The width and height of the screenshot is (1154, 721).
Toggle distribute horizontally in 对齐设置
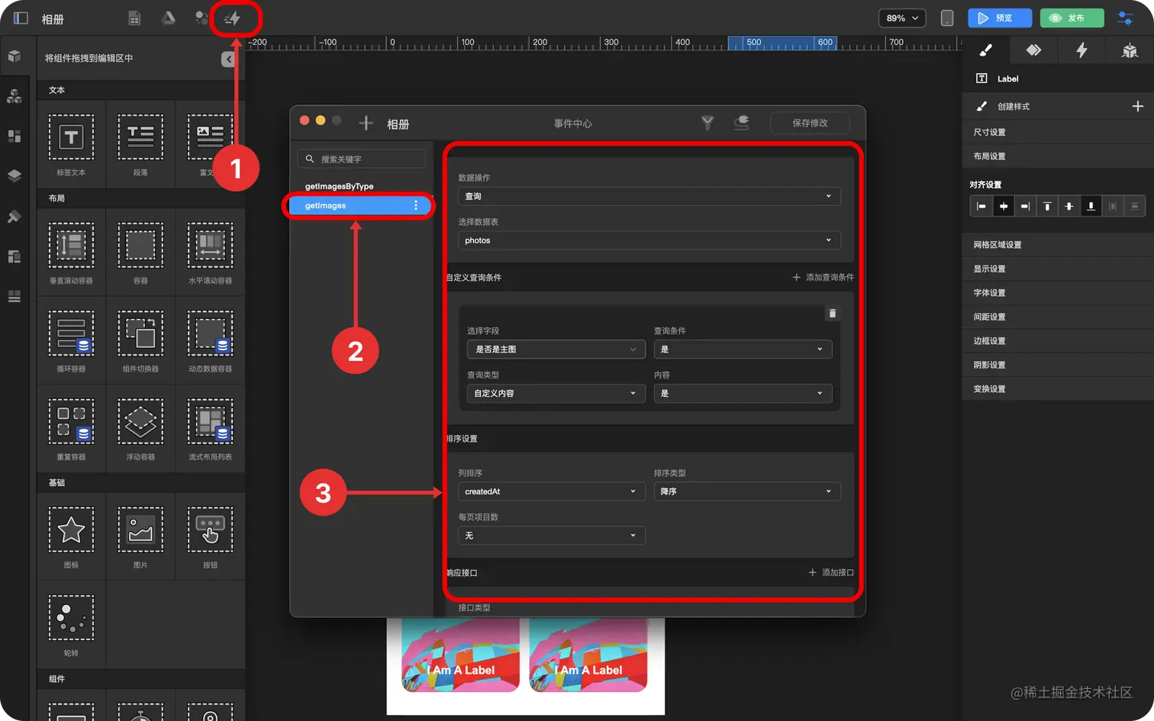[x=1113, y=206]
